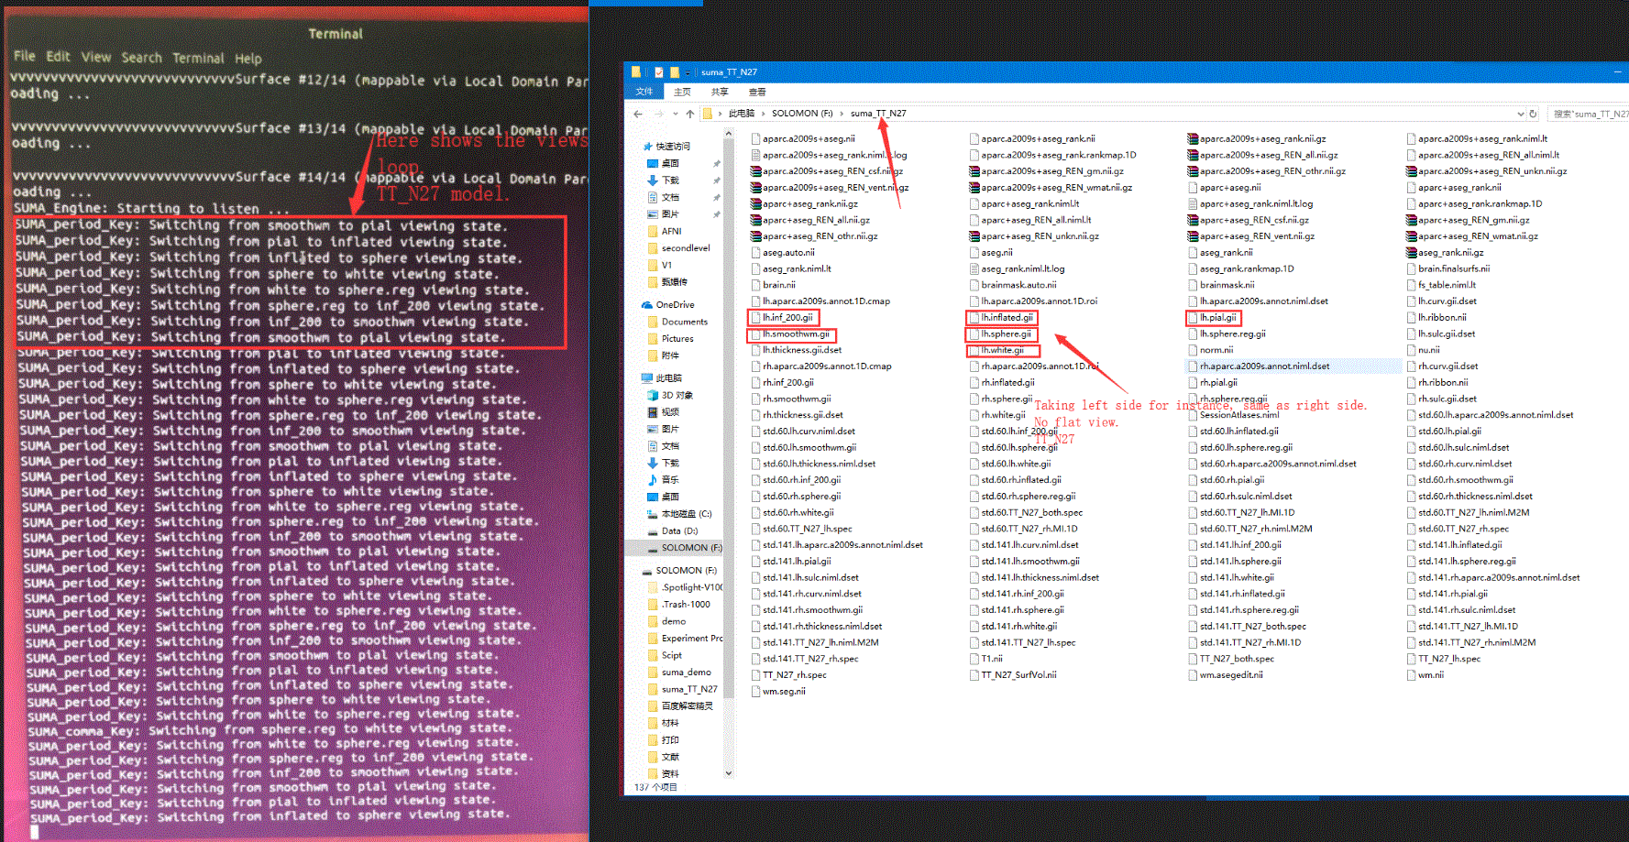Viewport: 1629px width, 842px height.
Task: Click the search box for suma_TT_N27
Action: [x=1589, y=114]
